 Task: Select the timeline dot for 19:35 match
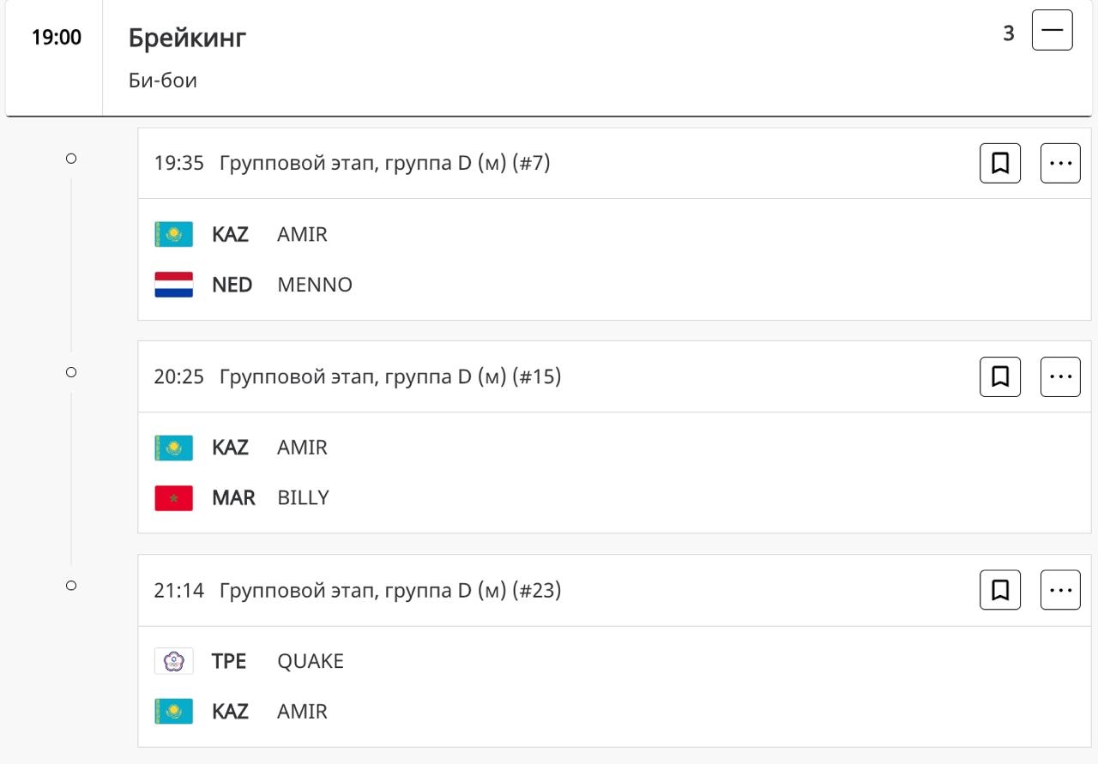click(x=71, y=159)
